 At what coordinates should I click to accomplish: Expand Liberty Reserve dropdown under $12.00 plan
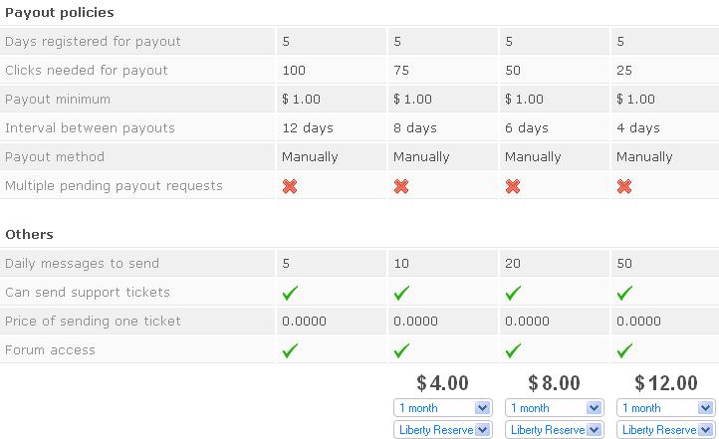click(x=666, y=429)
